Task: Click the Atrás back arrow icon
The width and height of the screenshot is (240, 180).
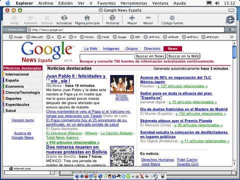Action: click(x=14, y=17)
